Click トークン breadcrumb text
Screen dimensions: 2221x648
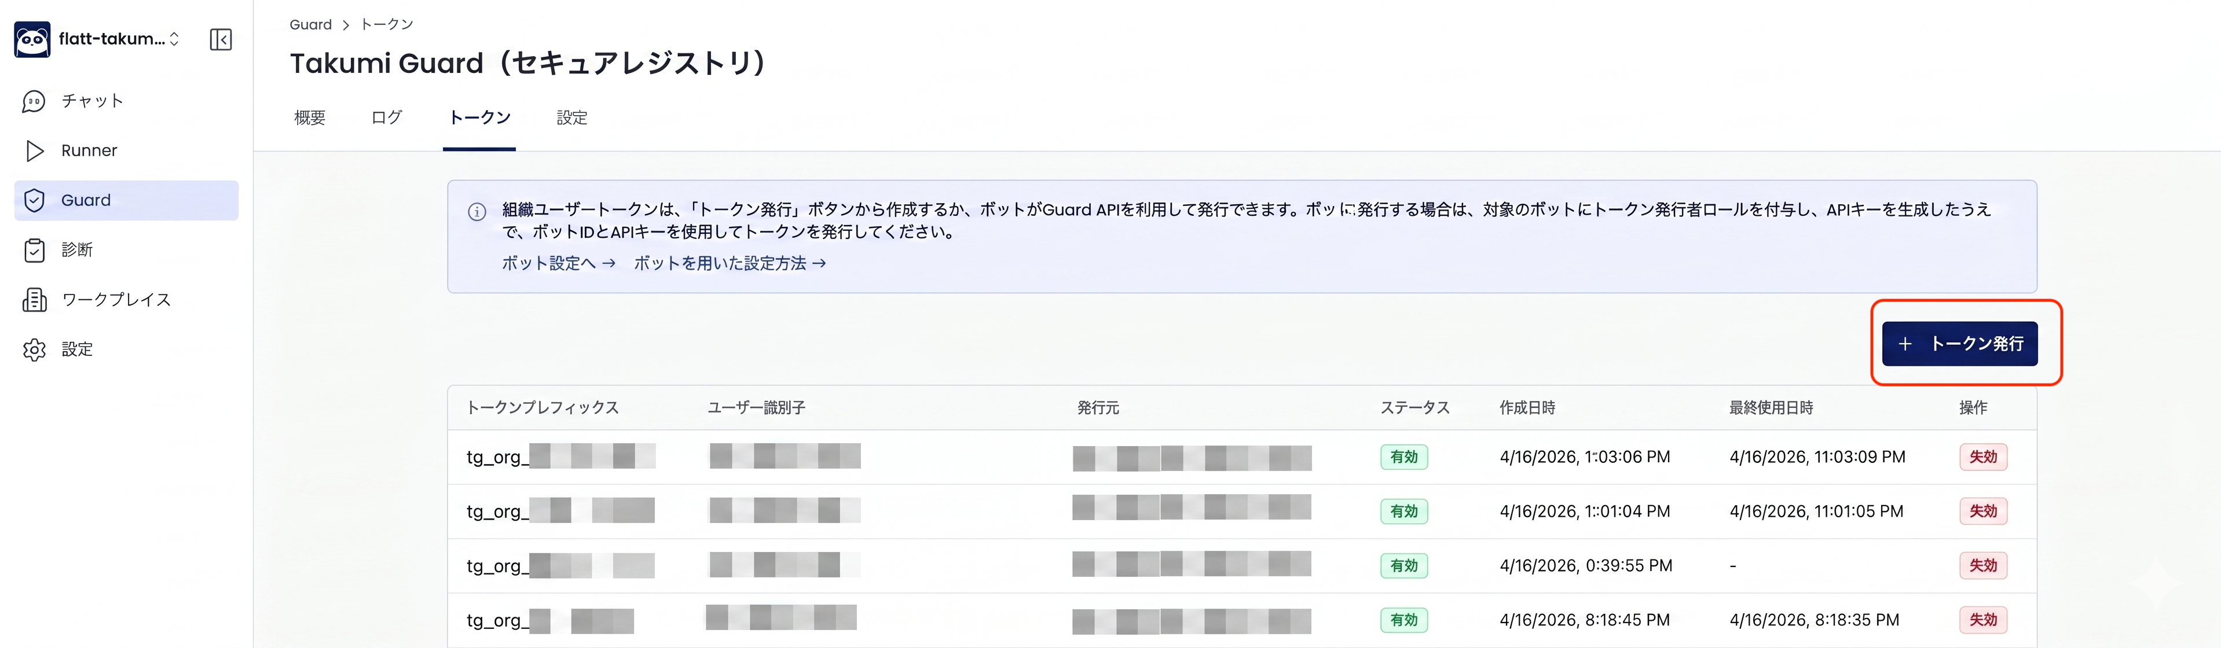(x=387, y=25)
